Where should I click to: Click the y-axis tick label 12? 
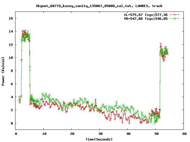(x=11, y=45)
